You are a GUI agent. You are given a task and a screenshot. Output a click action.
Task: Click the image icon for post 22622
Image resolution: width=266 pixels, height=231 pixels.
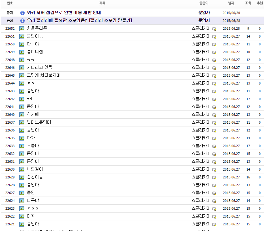22,216
